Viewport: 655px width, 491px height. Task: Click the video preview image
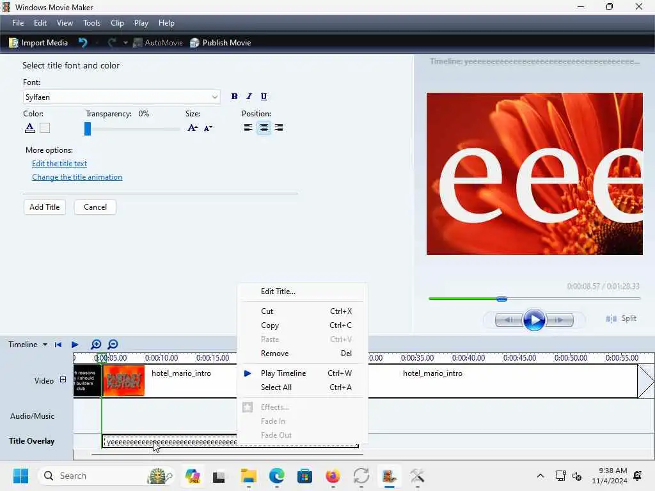[x=534, y=174]
